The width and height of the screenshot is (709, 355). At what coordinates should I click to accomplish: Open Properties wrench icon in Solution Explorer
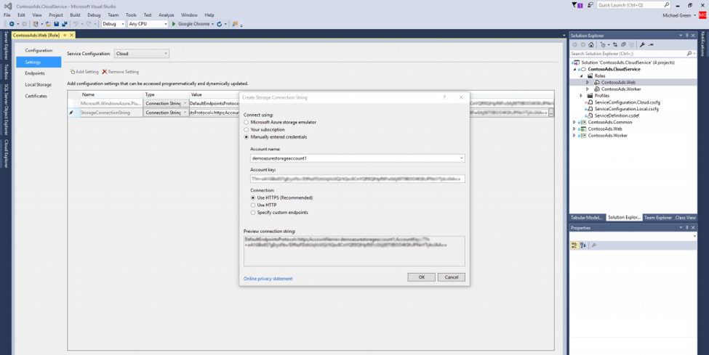tap(642, 45)
